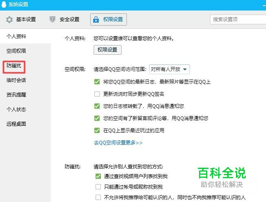This screenshot has width=266, height=202.
Task: Click the QQ penguin icon in title bar
Action: pos(4,4)
